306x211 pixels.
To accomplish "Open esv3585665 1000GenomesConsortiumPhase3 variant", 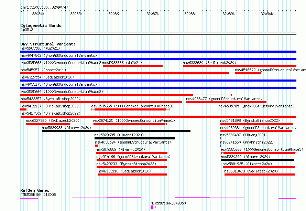I will [x=132, y=106].
